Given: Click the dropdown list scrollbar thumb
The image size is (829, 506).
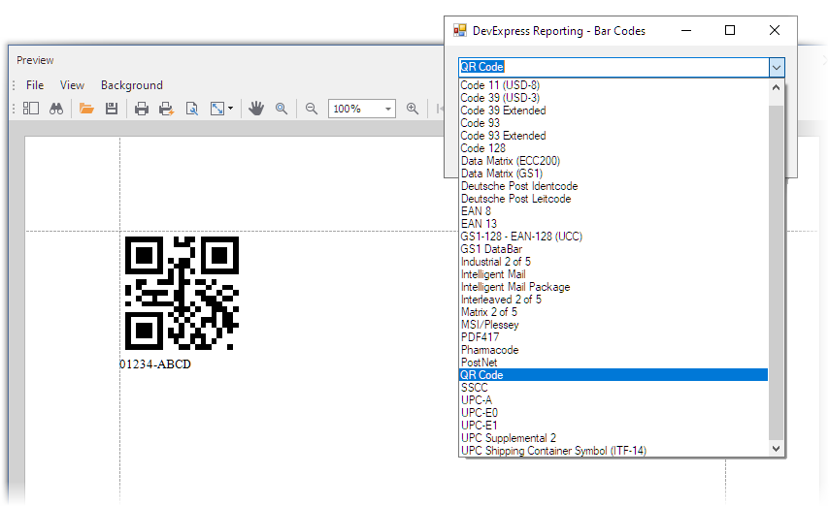Looking at the screenshot, I should [777, 272].
